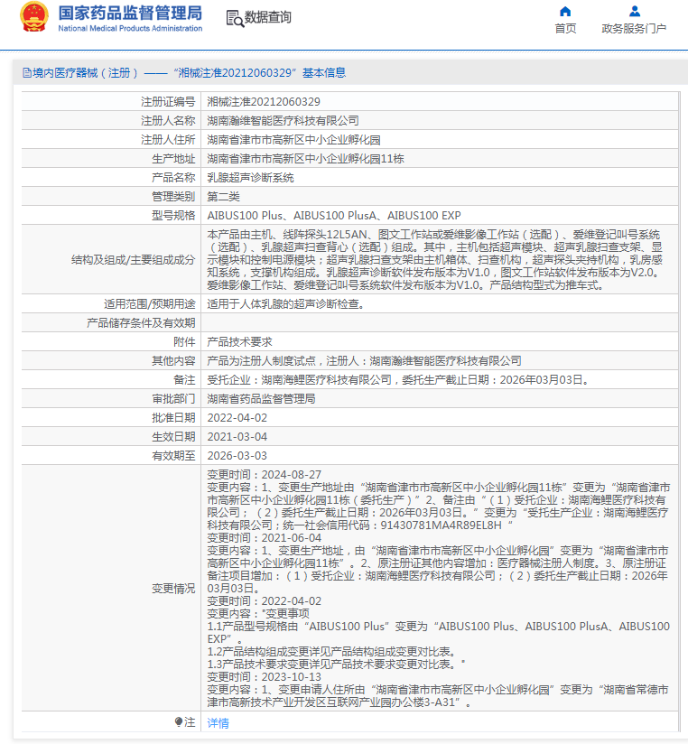Go to 首页 text link
Screen dimensions: 688x744
click(x=565, y=29)
